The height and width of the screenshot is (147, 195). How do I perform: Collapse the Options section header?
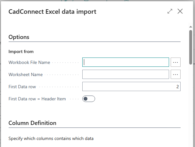19,37
